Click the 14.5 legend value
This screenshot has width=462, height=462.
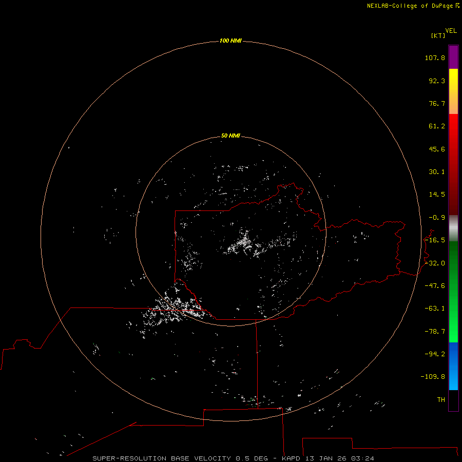pyautogui.click(x=437, y=195)
